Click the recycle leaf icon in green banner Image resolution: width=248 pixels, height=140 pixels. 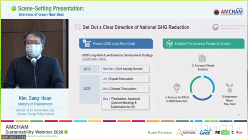pyautogui.click(x=169, y=44)
